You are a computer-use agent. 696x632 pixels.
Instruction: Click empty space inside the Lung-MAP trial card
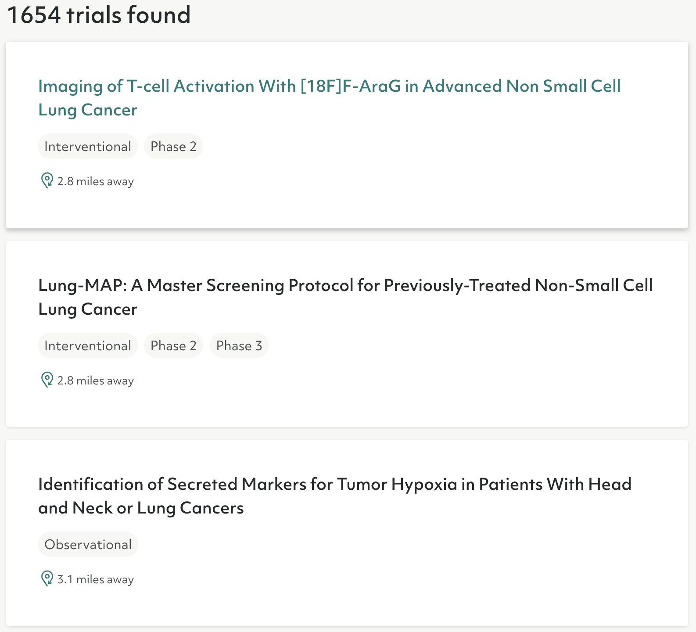tap(439, 377)
